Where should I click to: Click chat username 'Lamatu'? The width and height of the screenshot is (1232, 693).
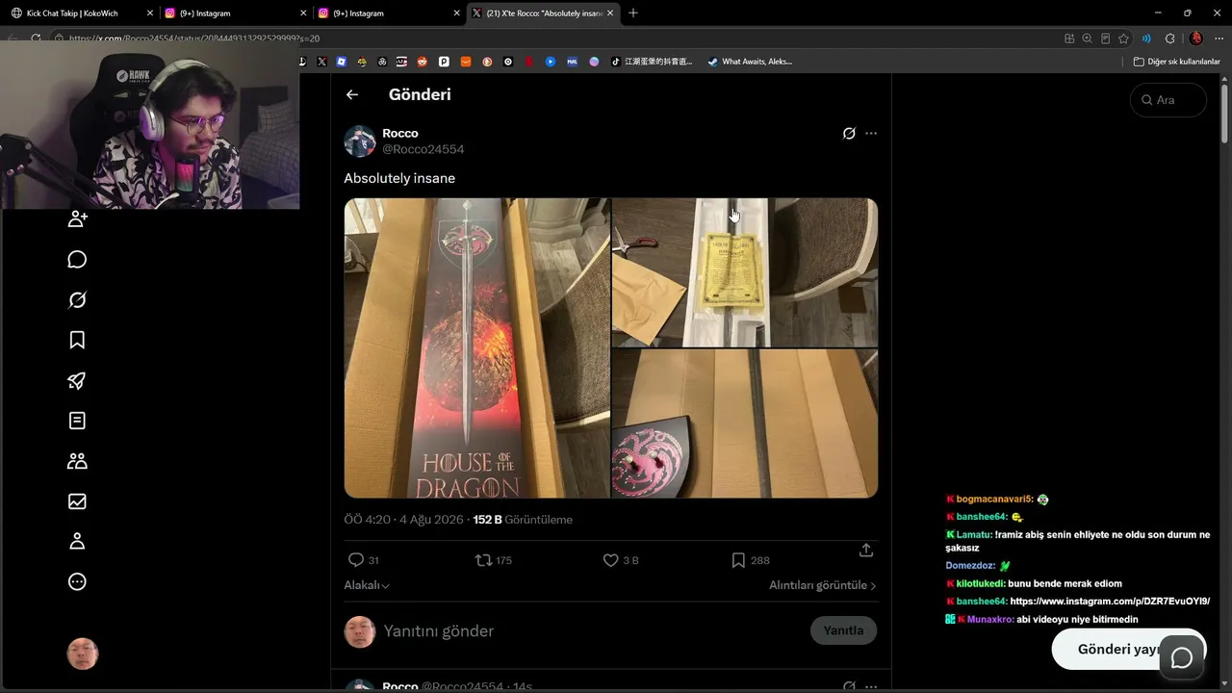[974, 535]
